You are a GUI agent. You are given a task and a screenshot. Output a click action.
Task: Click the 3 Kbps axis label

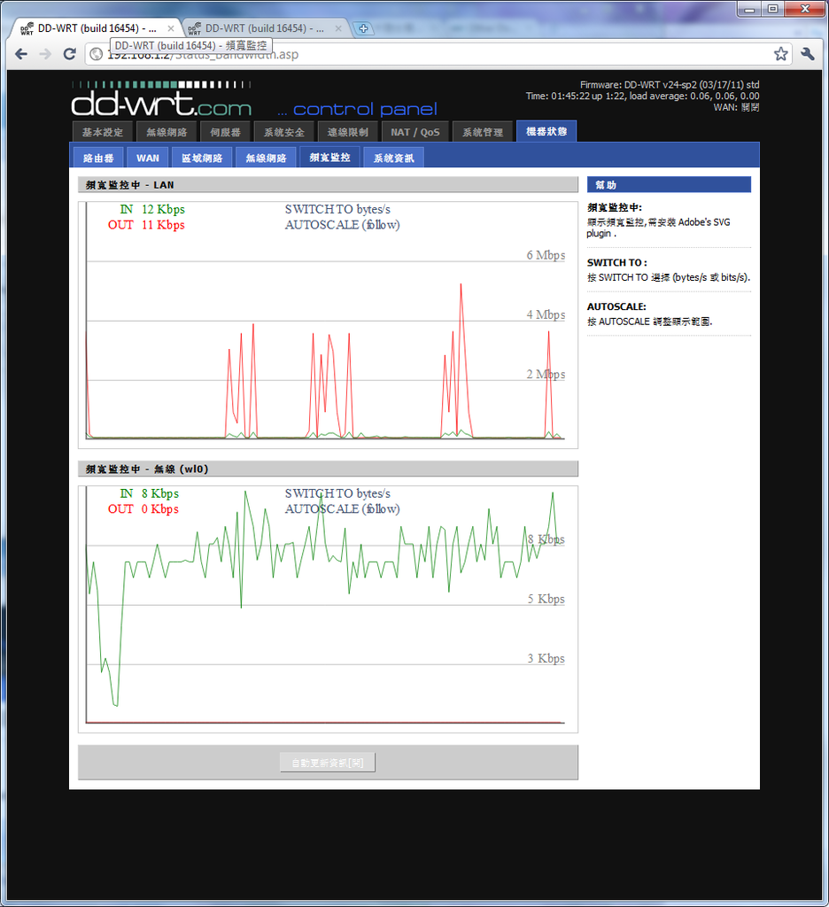[x=546, y=658]
